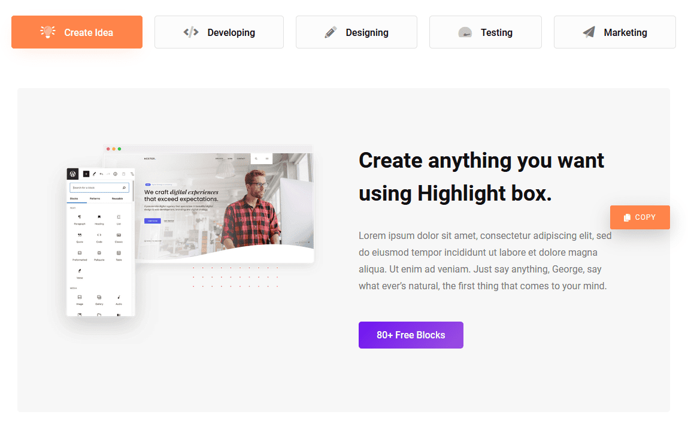Click the WordPress logo in editor mockup
The width and height of the screenshot is (688, 427).
pyautogui.click(x=73, y=174)
